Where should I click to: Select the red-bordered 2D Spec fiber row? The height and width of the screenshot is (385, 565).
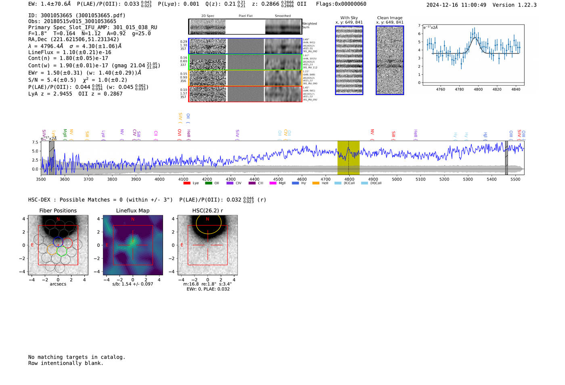pos(245,94)
